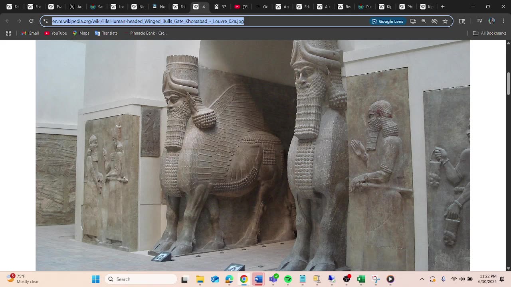The width and height of the screenshot is (511, 287).
Task: Go back to the previous page
Action: point(8,21)
